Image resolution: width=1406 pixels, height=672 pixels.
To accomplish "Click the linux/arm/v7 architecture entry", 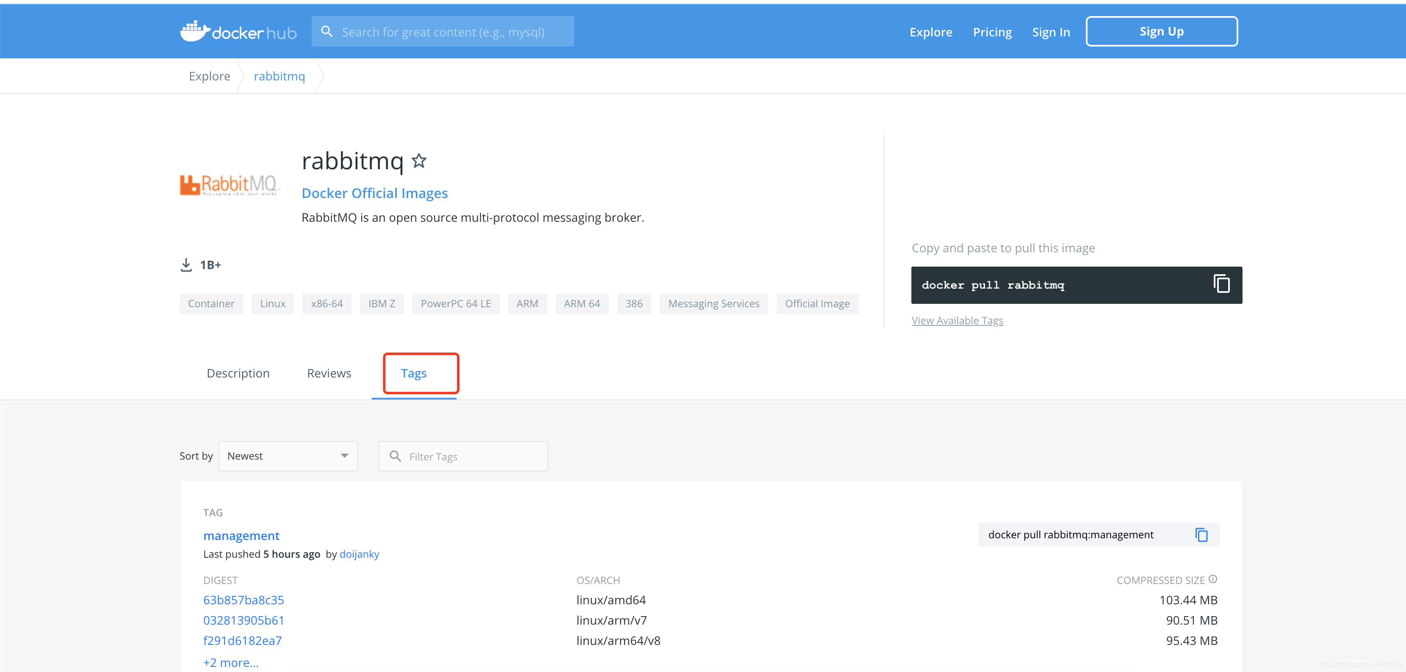I will click(x=611, y=620).
